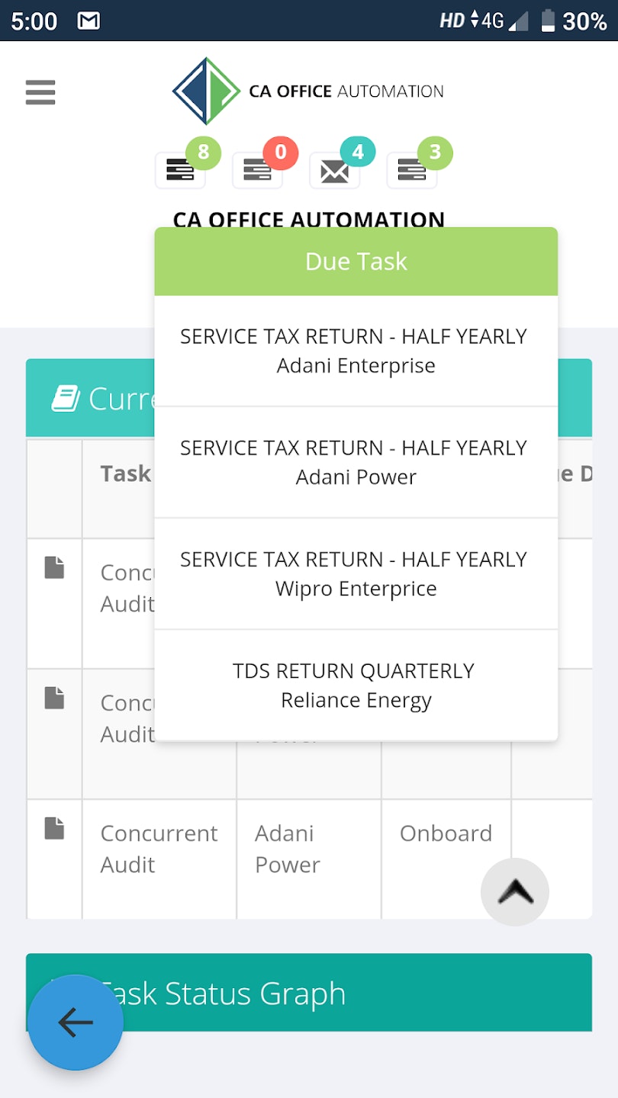Open notifications with red badge 0
Screen dimensions: 618x1098
(x=258, y=169)
